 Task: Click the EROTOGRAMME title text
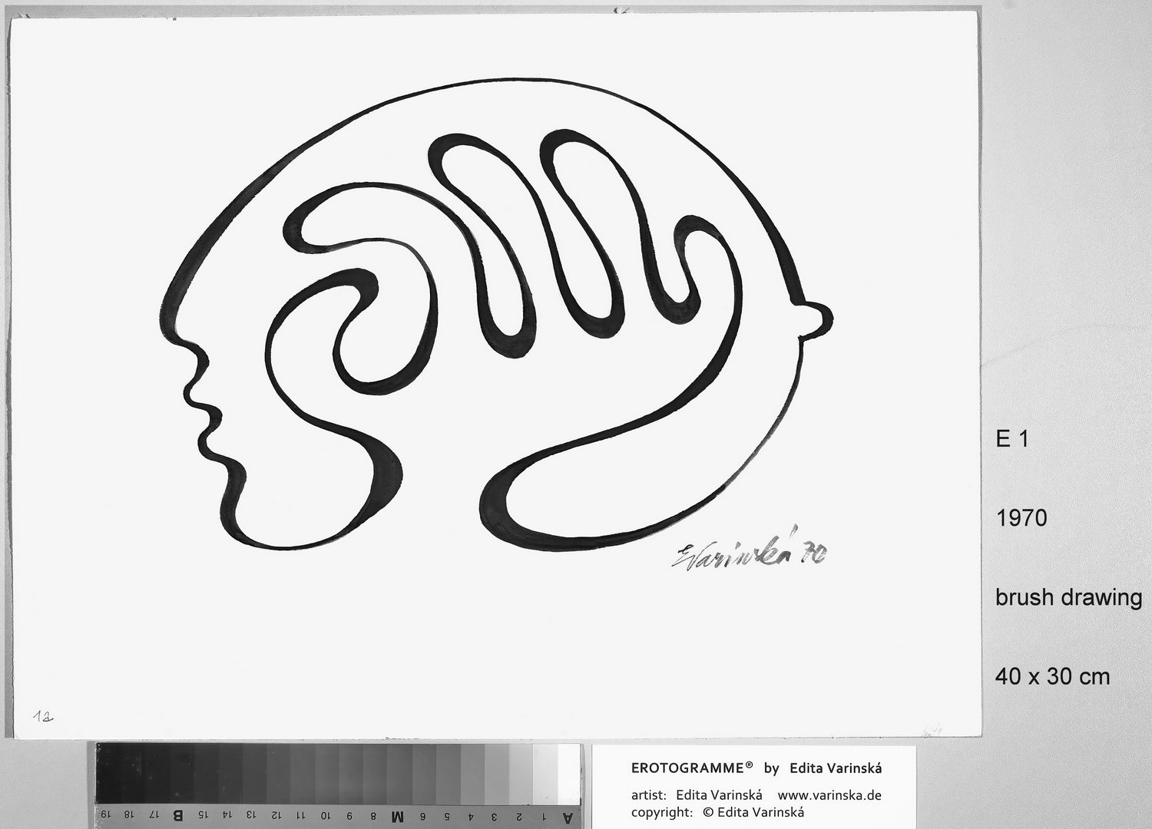pos(691,768)
